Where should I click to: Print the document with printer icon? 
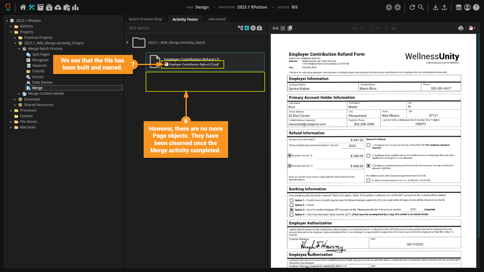(461, 28)
